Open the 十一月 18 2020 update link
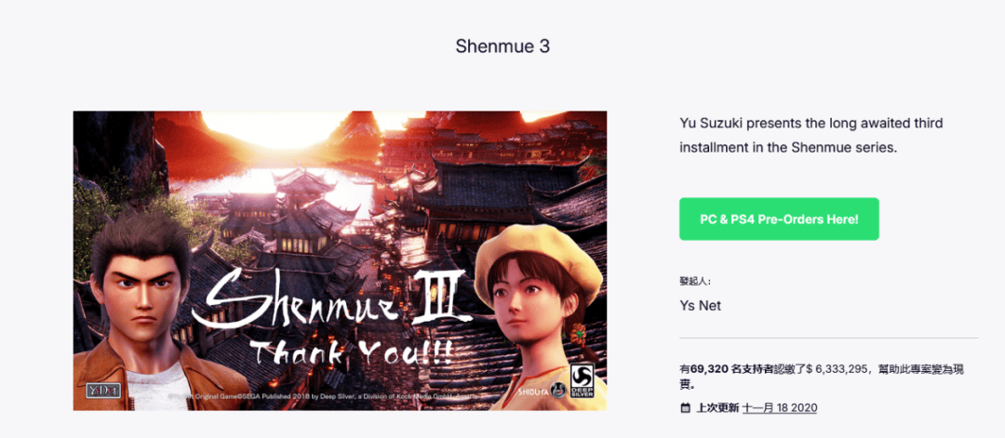Screen dimensions: 1005x438 (x=780, y=408)
